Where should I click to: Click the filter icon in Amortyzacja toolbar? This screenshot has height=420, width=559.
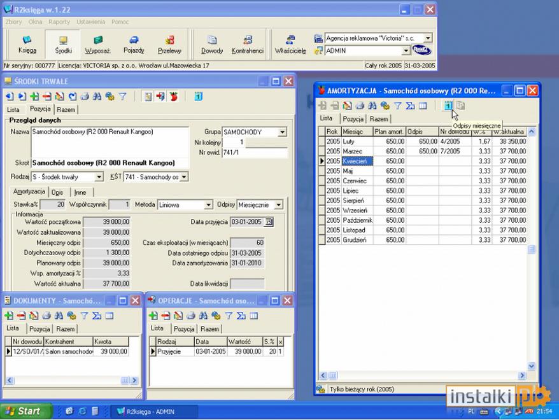(398, 106)
